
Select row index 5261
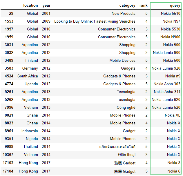pos(9,92)
